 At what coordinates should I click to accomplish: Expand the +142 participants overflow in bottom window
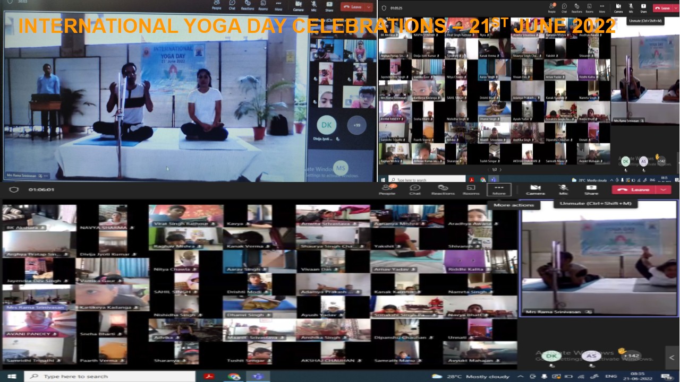[x=631, y=355]
